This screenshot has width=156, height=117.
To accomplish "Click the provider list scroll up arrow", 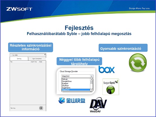I will 92,79.
